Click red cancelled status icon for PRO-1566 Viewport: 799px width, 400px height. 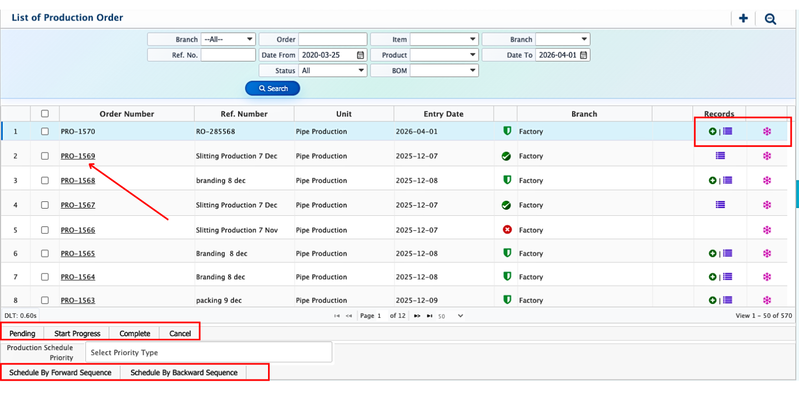[x=507, y=230]
